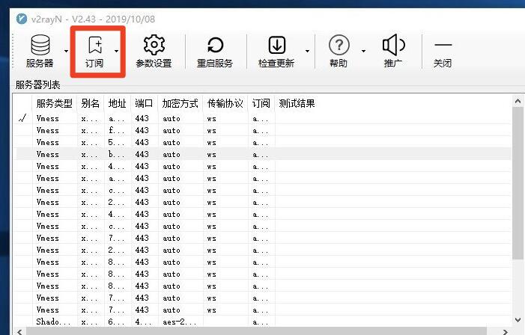Select the Vmess row marked with check mark
525x335 pixels.
tap(263, 118)
